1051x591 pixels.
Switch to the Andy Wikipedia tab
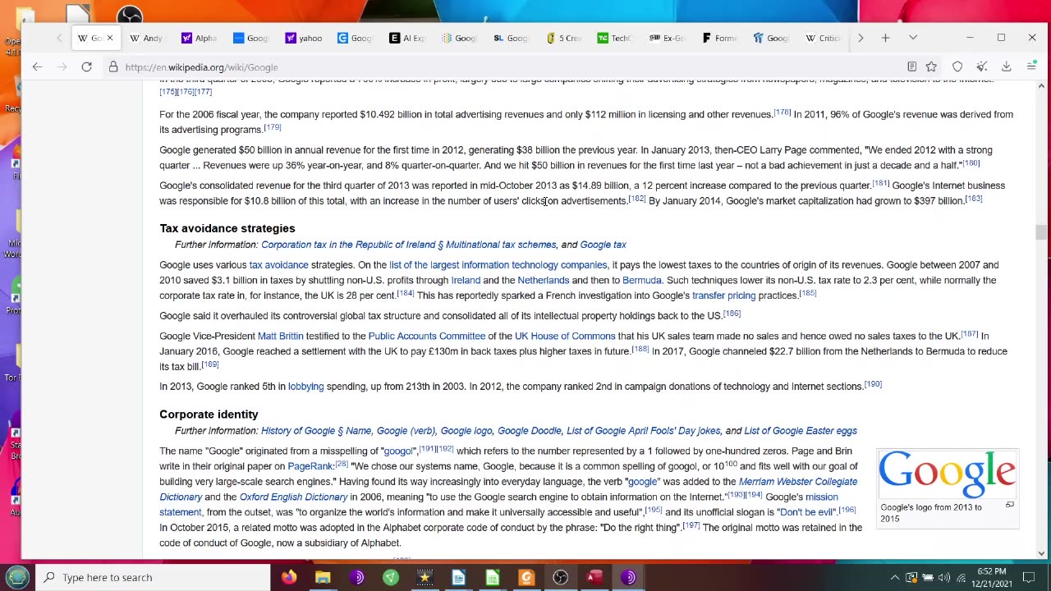(x=146, y=38)
